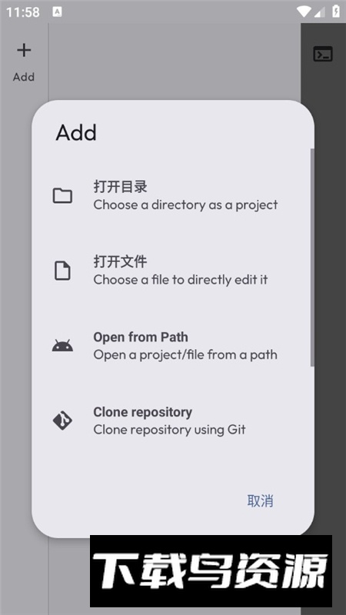346x615 pixels.
Task: Click "Clone repository using Git" subtitle
Action: pyautogui.click(x=169, y=430)
